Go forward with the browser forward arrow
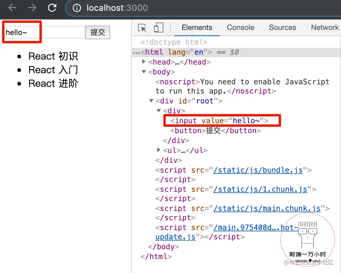341x273 pixels. (x=32, y=8)
